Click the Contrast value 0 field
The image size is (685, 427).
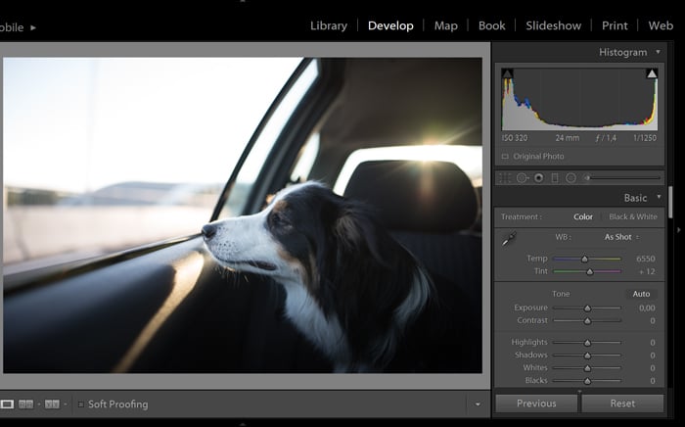[653, 321]
